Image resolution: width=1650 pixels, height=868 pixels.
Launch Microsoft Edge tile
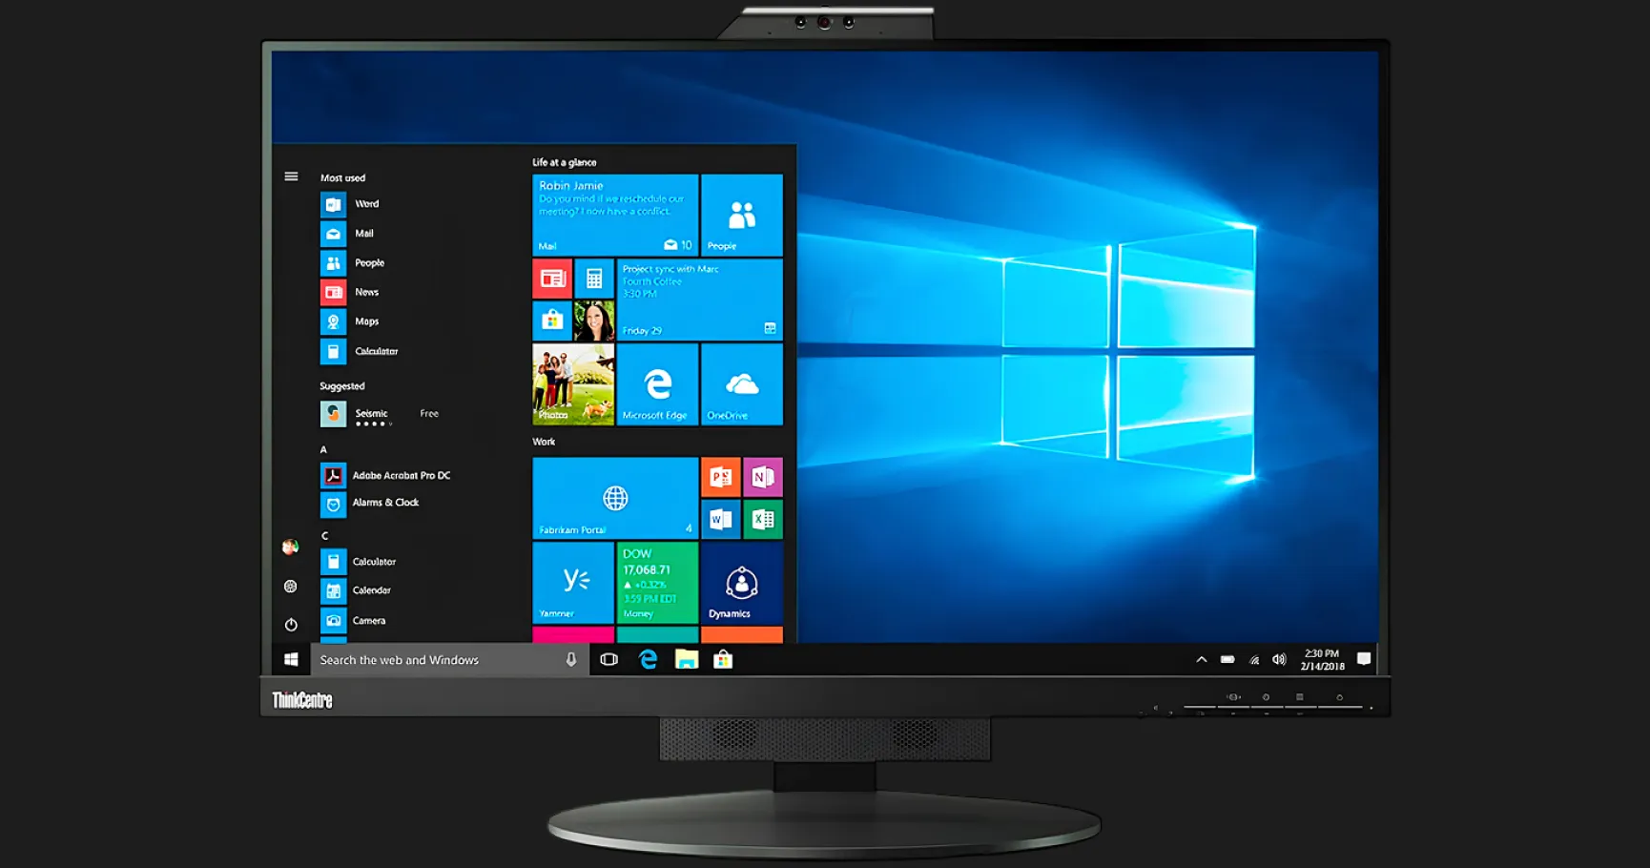pos(657,384)
